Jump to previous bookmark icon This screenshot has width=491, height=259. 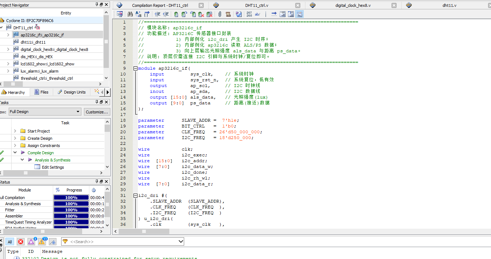coord(193,14)
